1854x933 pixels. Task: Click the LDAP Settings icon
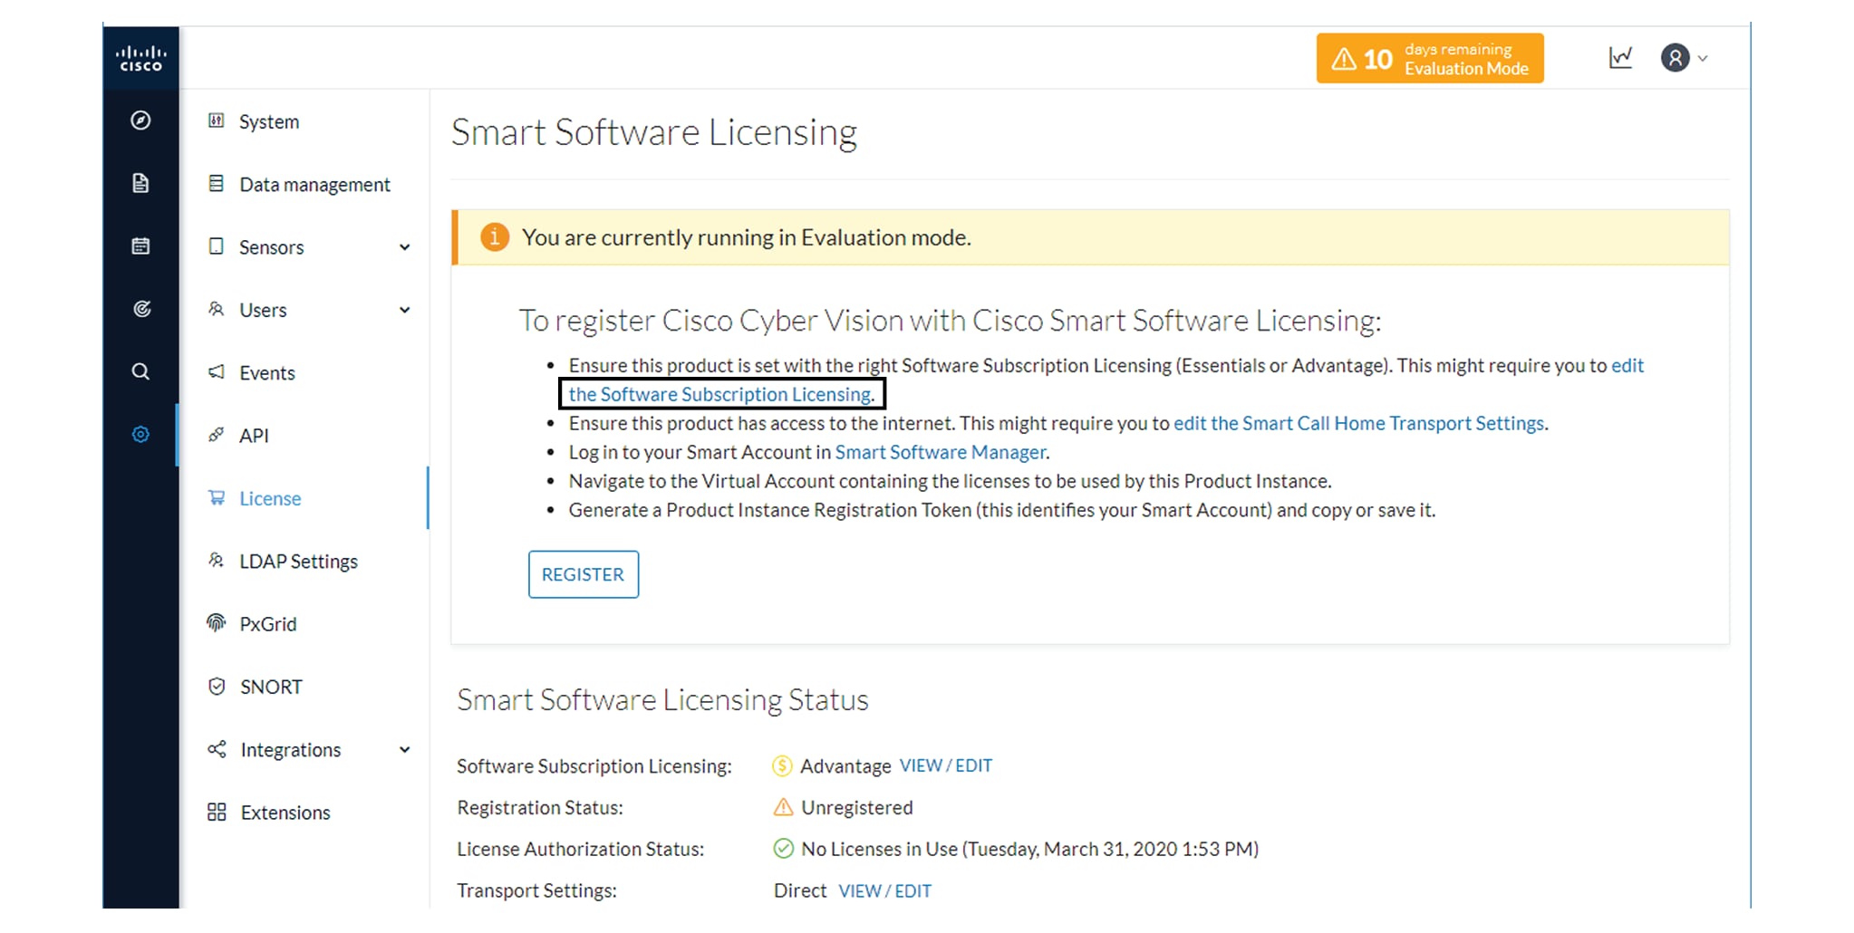[x=216, y=560]
